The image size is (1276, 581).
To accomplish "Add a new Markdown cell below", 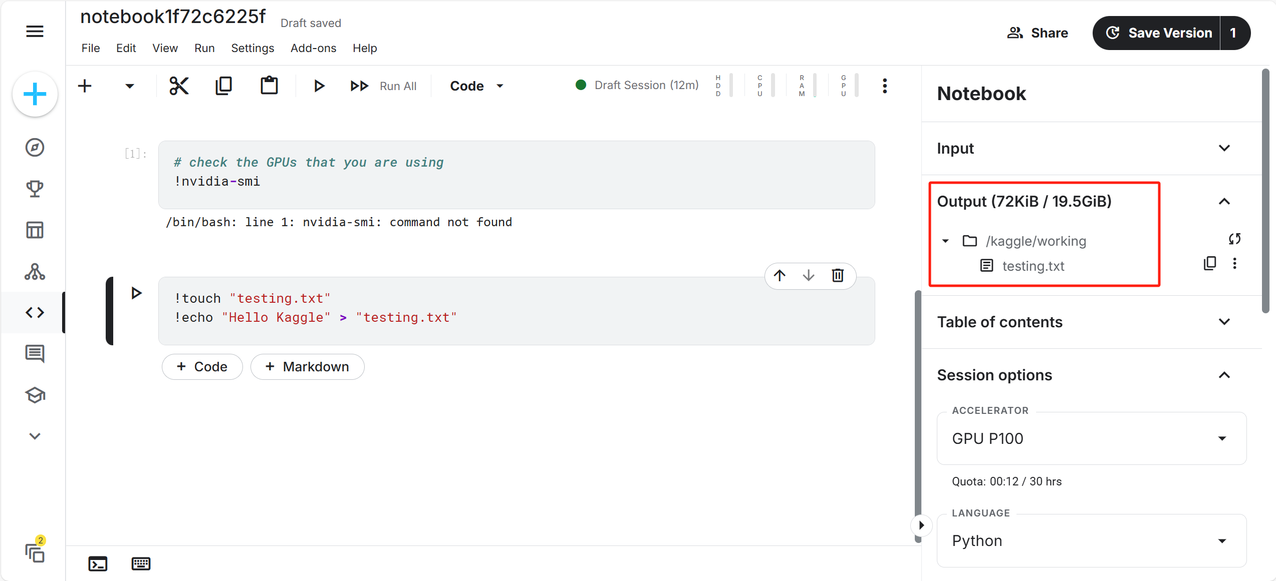I will click(x=307, y=367).
